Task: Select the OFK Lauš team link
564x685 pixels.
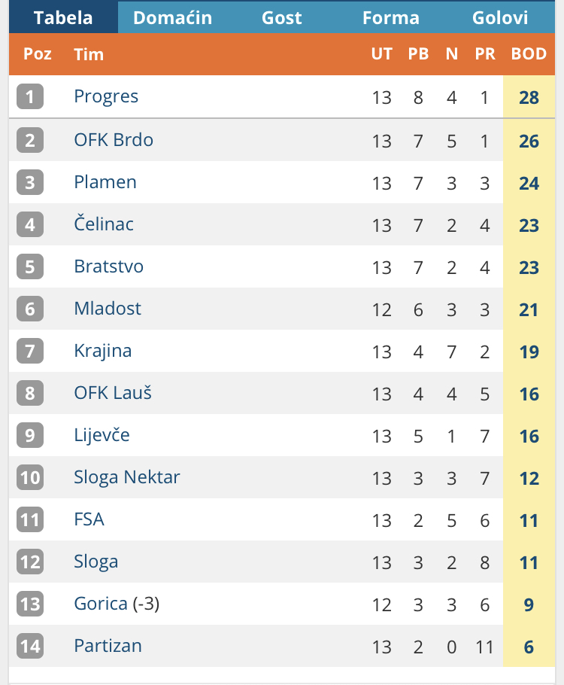Action: coord(113,392)
